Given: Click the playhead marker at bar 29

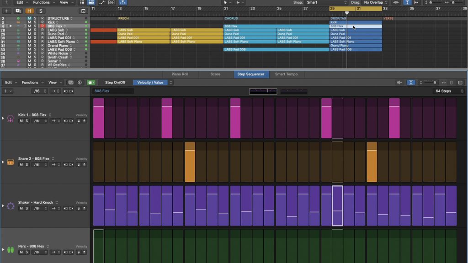Looking at the screenshot, I should tap(347, 13).
